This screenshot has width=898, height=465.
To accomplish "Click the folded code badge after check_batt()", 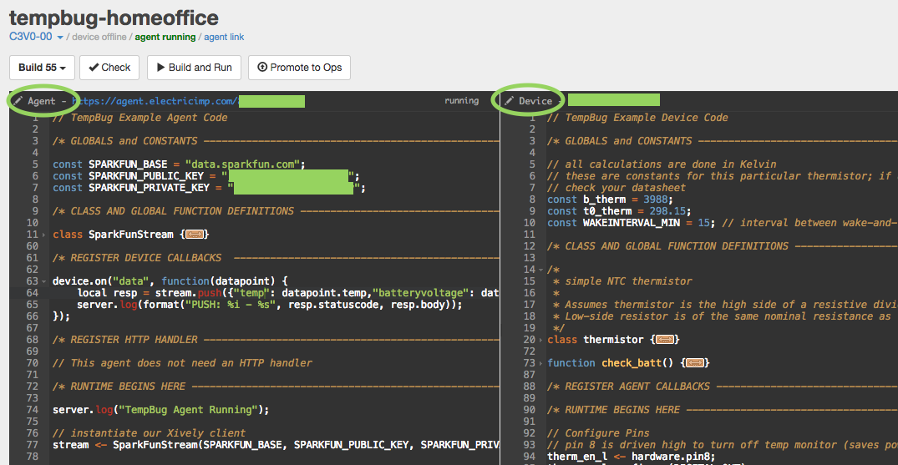I will pos(696,363).
